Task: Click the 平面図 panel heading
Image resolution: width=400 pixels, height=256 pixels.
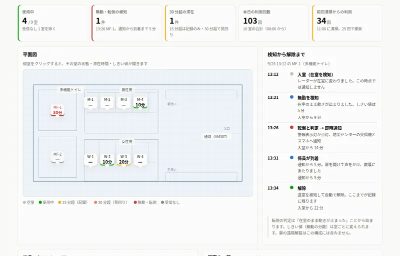Action: (x=30, y=54)
